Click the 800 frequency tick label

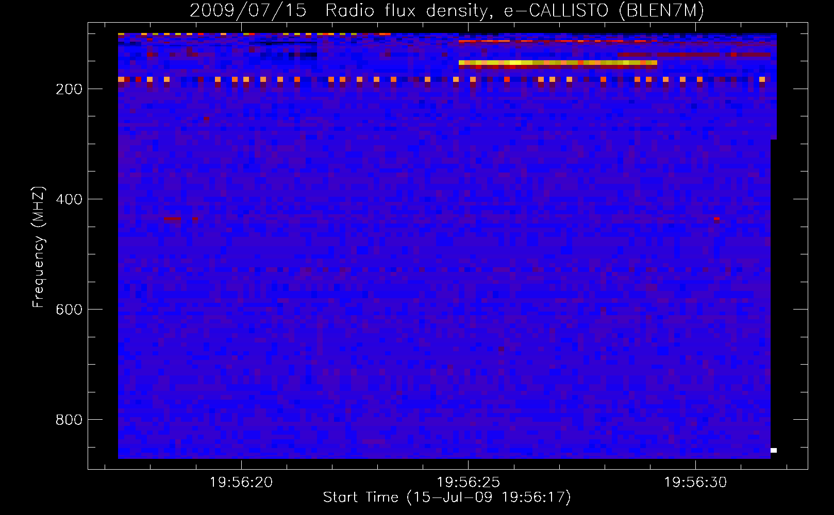tap(69, 420)
